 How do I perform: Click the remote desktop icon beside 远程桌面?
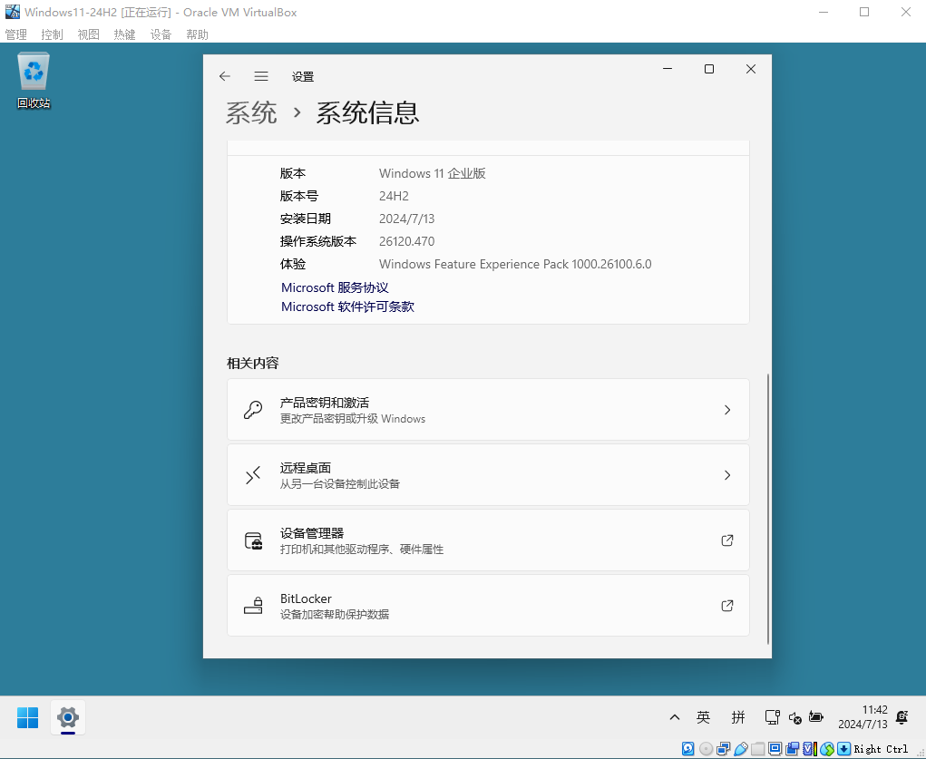pos(253,475)
